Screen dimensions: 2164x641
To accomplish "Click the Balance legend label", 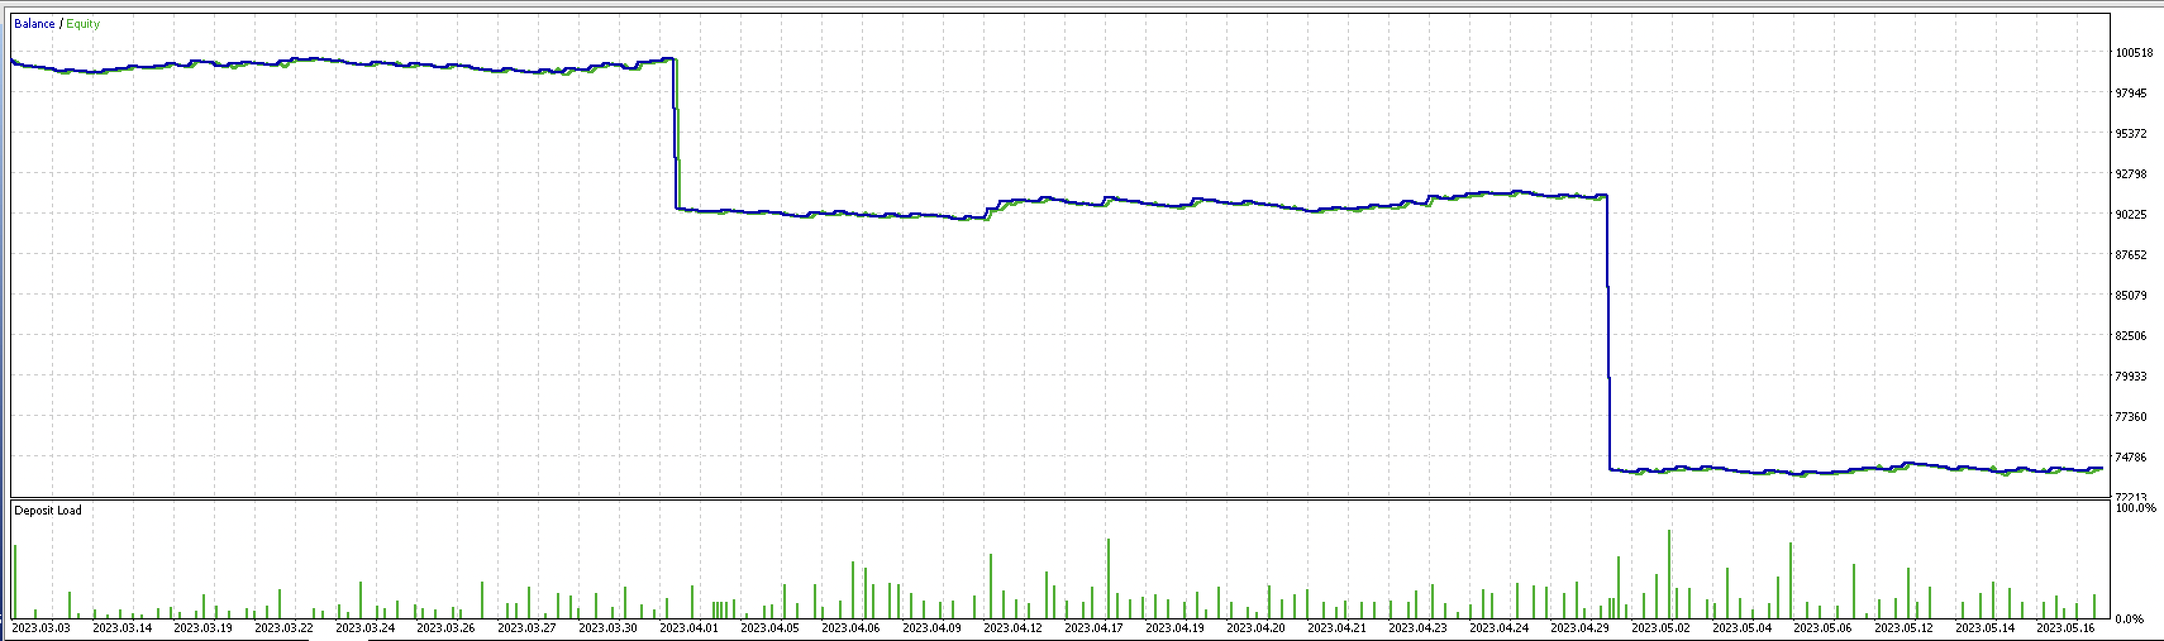I will tap(34, 23).
